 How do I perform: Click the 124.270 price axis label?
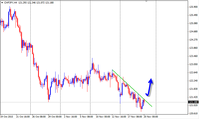click(x=193, y=40)
